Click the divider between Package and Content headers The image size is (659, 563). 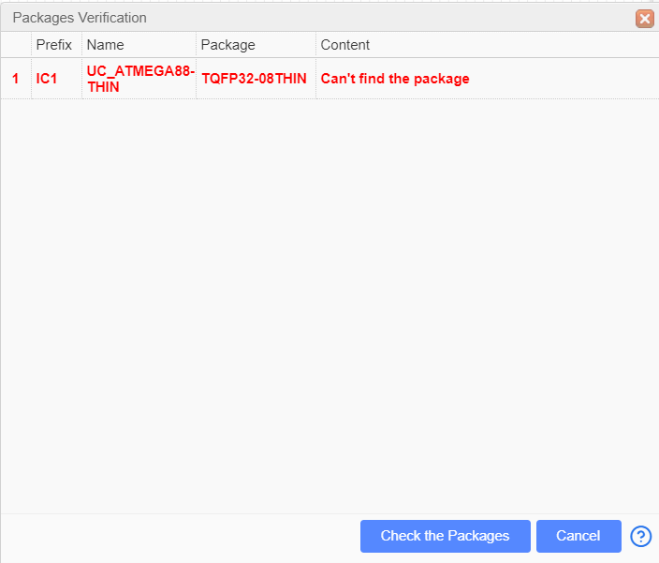click(316, 45)
